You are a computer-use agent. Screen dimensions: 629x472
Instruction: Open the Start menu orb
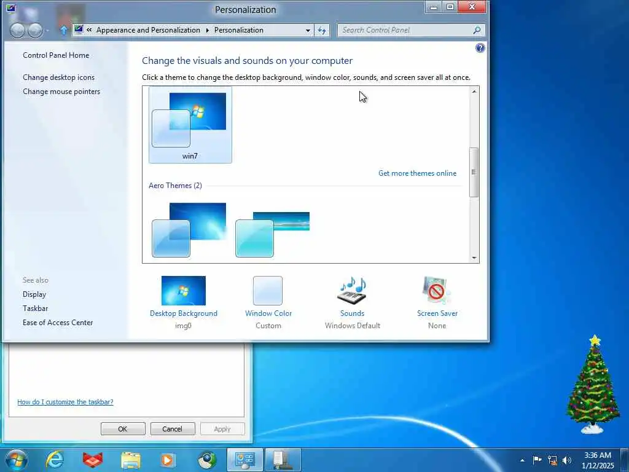point(17,460)
